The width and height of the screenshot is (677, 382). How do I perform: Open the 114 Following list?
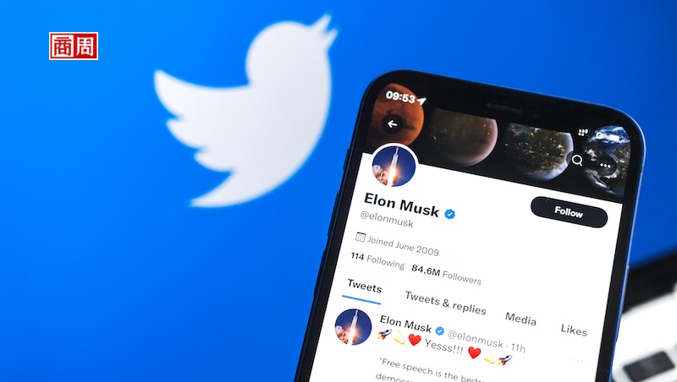(x=377, y=260)
